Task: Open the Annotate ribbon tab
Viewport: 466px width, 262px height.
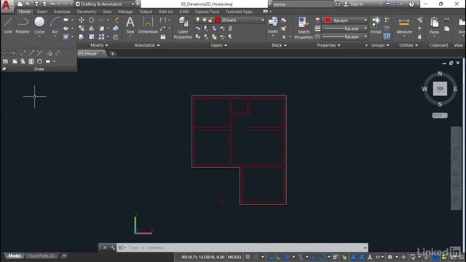Action: click(62, 12)
